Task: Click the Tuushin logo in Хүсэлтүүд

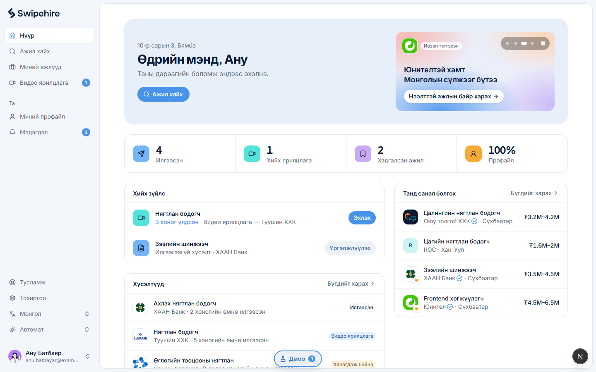Action: [140, 336]
